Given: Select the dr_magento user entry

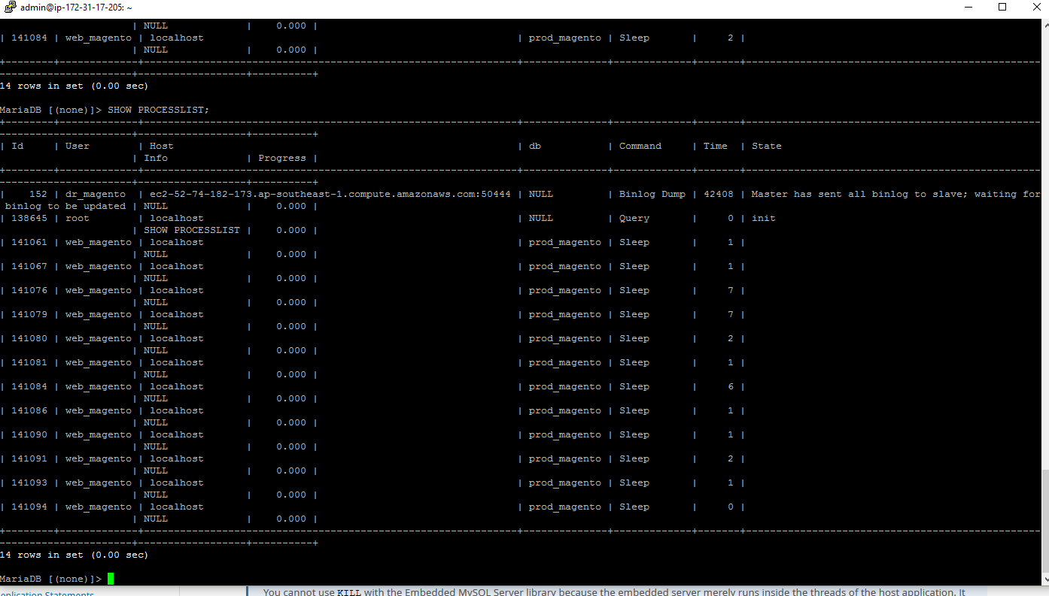Looking at the screenshot, I should (96, 194).
